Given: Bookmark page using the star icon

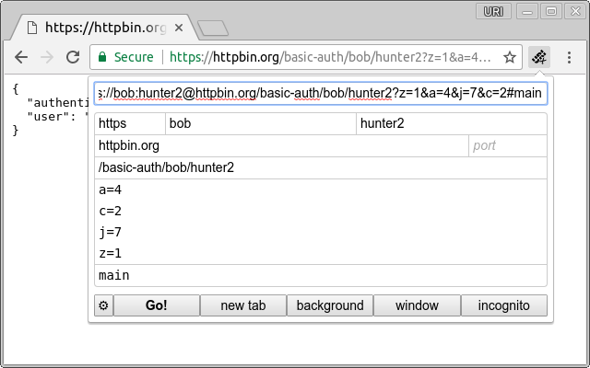Looking at the screenshot, I should coord(510,57).
